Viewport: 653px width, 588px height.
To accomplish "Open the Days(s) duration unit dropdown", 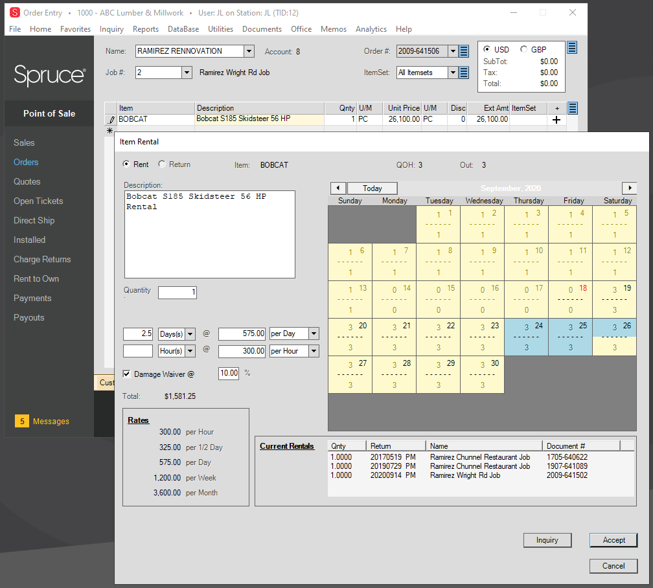I will [x=190, y=334].
